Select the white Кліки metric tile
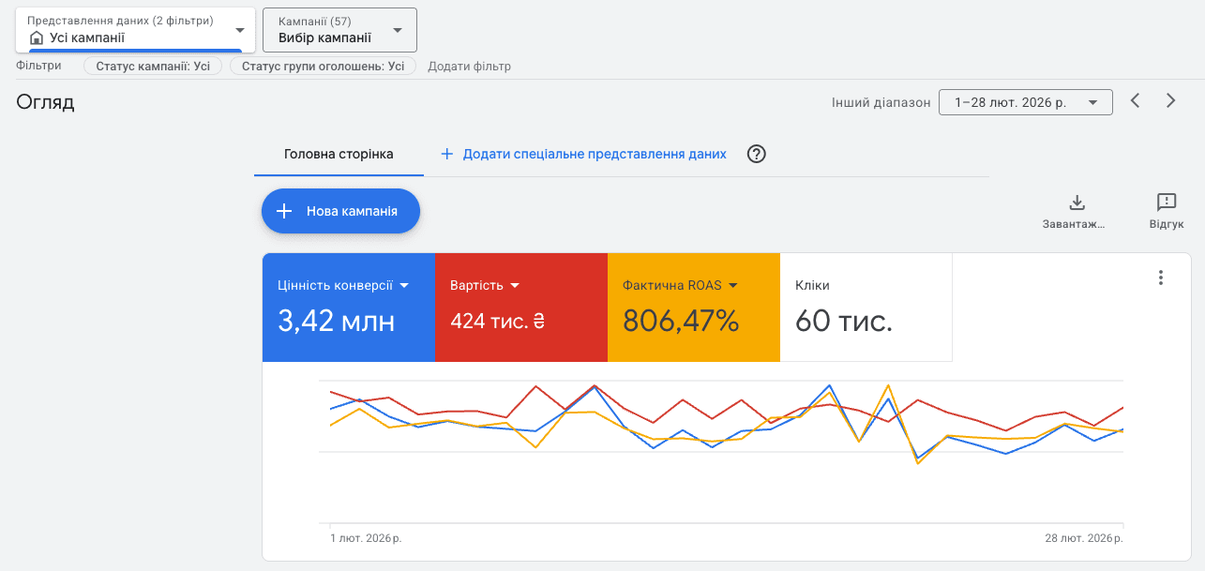 click(x=866, y=308)
